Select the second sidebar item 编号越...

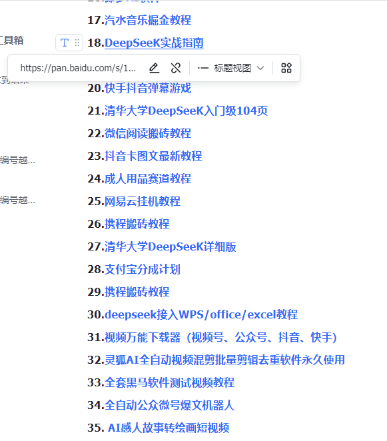pos(17,200)
